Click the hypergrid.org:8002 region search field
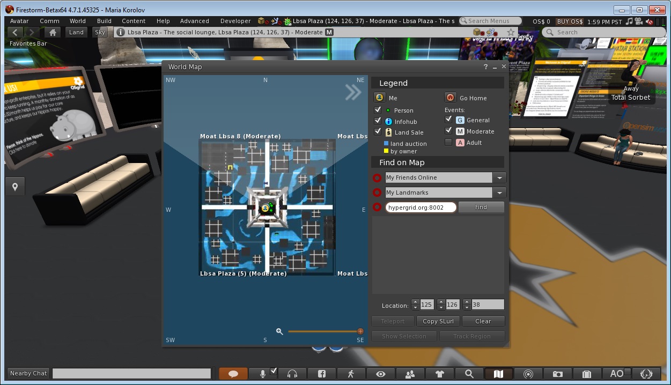Image resolution: width=671 pixels, height=385 pixels. [x=421, y=208]
